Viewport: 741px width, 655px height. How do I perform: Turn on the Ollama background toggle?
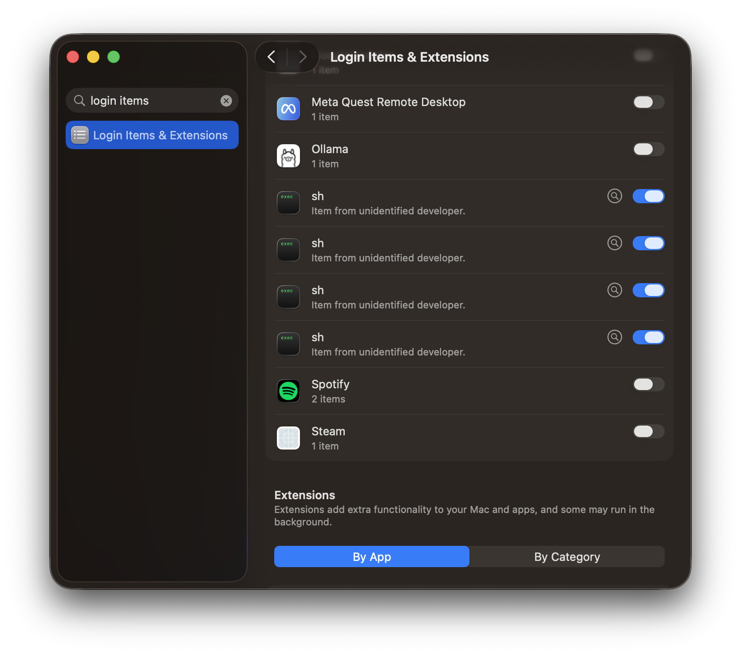coord(648,149)
